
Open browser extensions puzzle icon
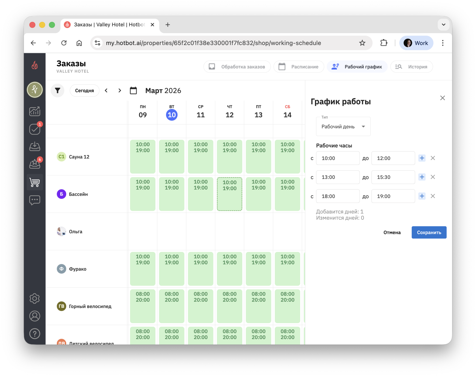coord(384,43)
